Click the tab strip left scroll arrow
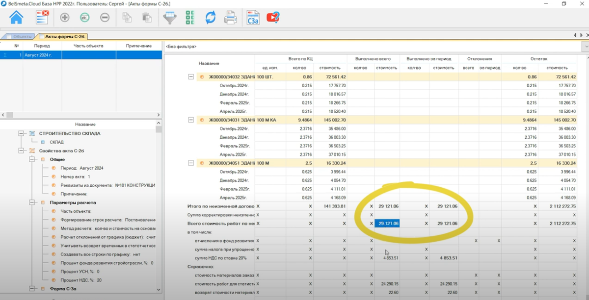Screen dimensions: 589x300 click(575, 36)
